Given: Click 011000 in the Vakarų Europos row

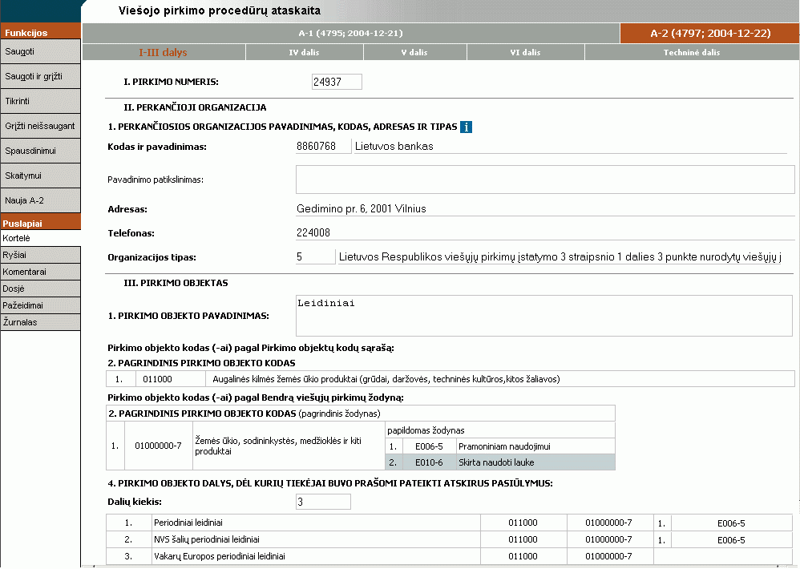Looking at the screenshot, I should [x=523, y=556].
